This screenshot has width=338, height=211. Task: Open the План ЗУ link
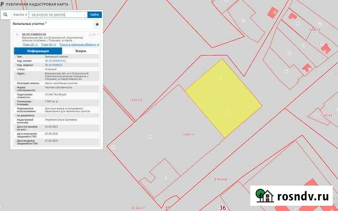click(31, 44)
